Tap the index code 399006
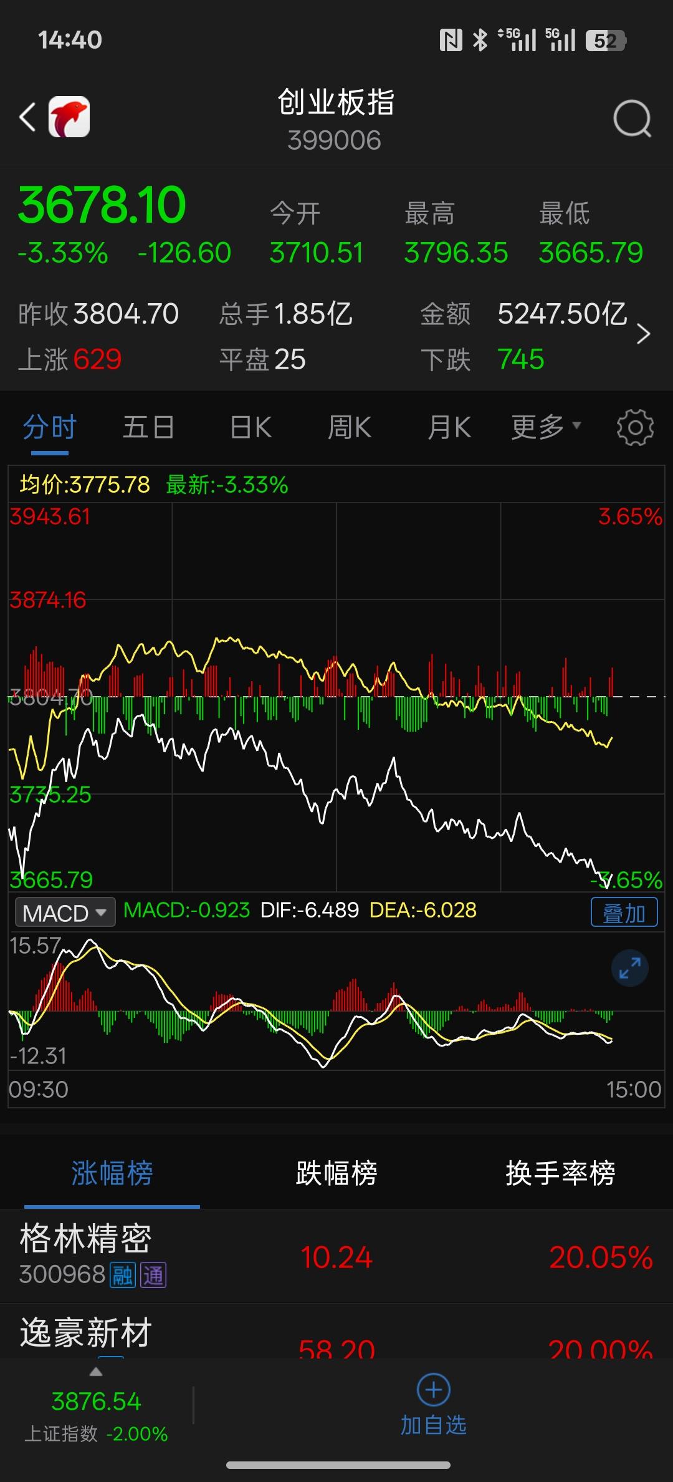The height and width of the screenshot is (1482, 673). 335,140
